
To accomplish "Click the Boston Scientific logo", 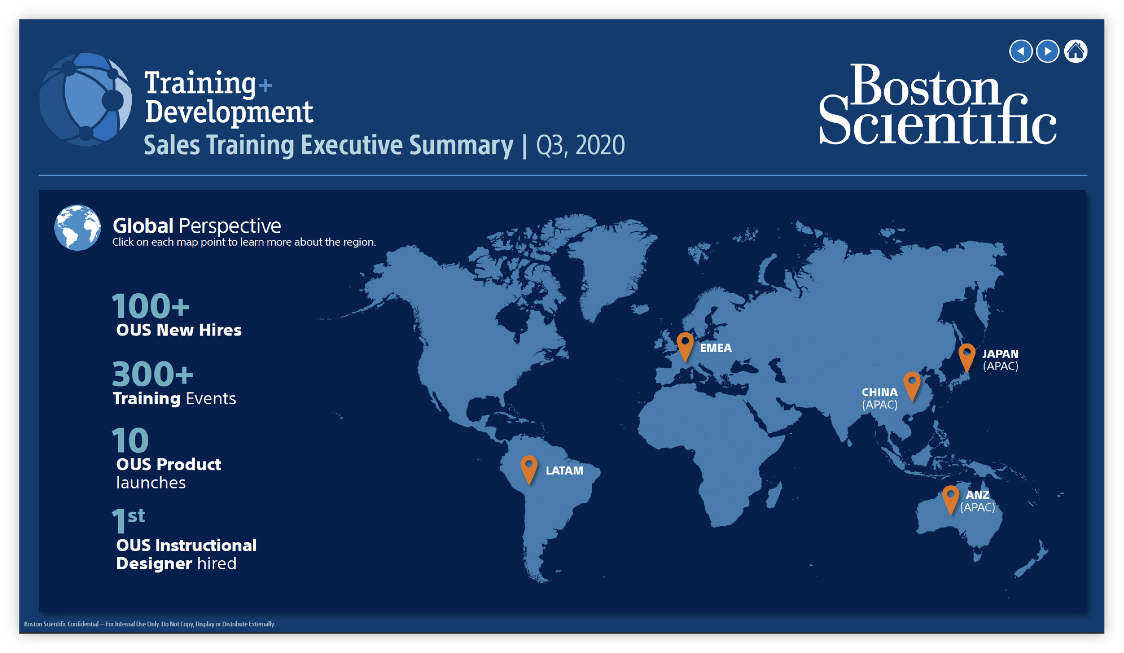I will coord(937,104).
